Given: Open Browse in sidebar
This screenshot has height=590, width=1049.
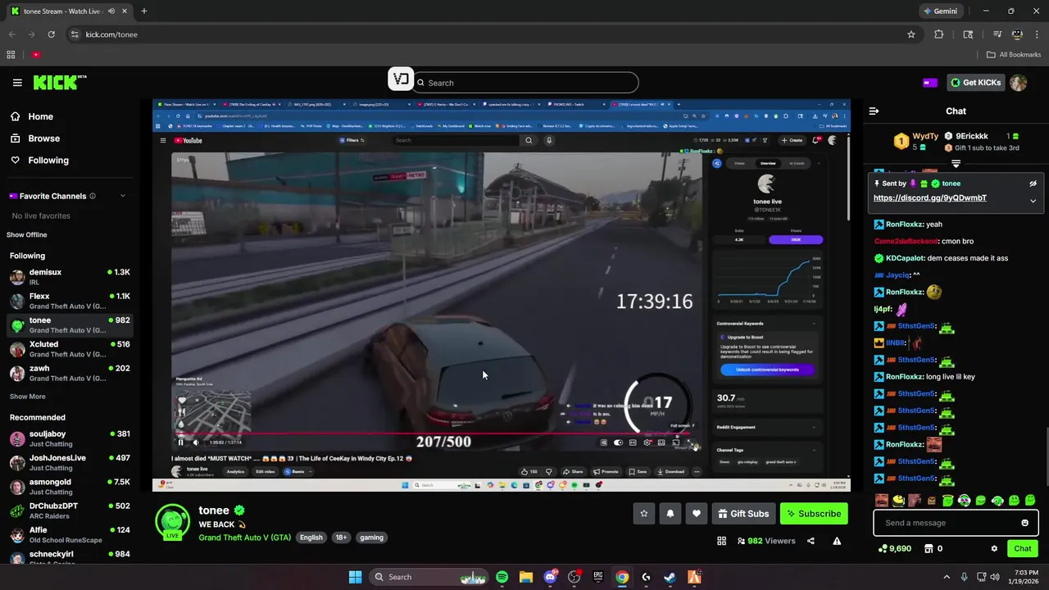Looking at the screenshot, I should tap(69, 138).
